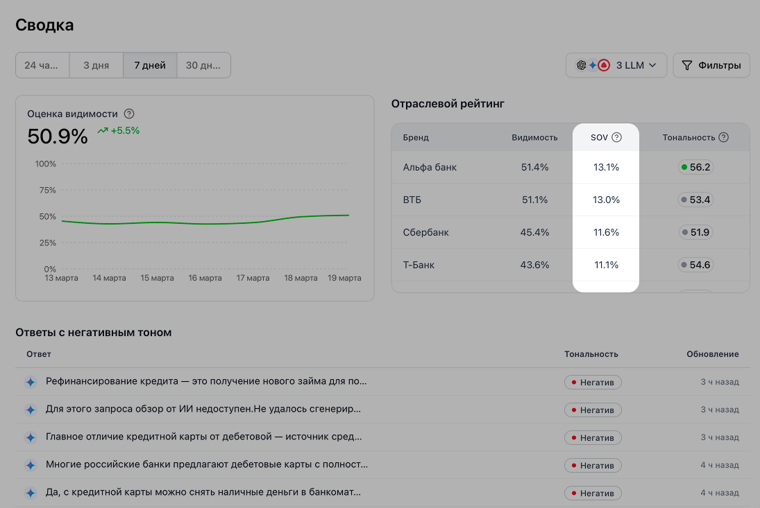Click help icon beside Тональность column header
Screen dimensions: 760x508
click(x=724, y=137)
